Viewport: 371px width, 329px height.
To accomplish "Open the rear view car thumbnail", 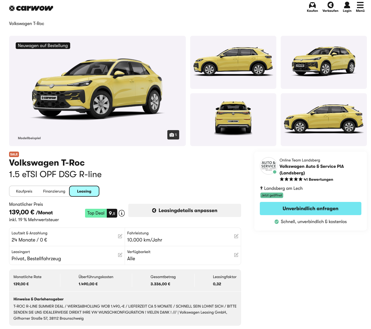I will coord(233,120).
